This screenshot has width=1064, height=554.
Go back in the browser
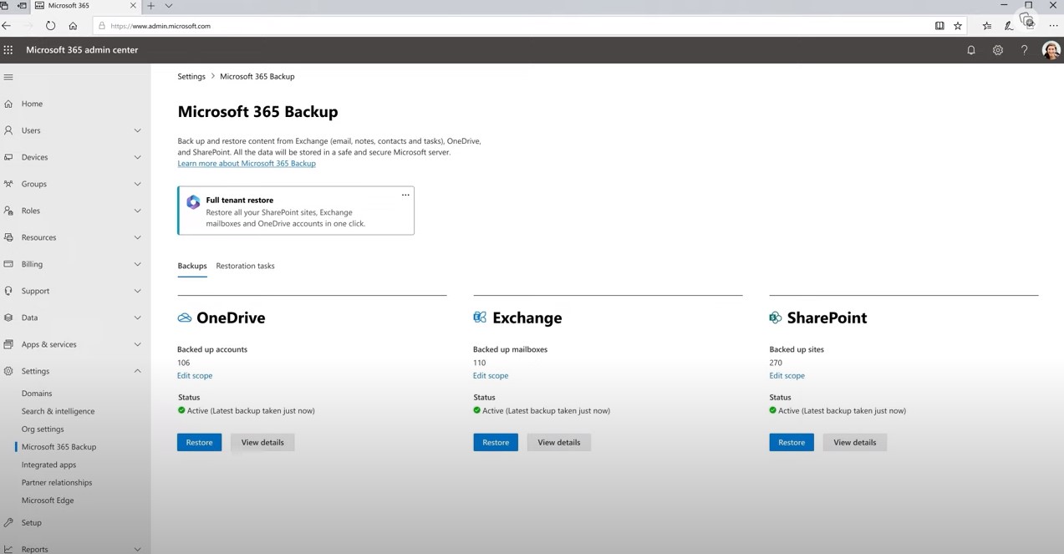tap(7, 26)
